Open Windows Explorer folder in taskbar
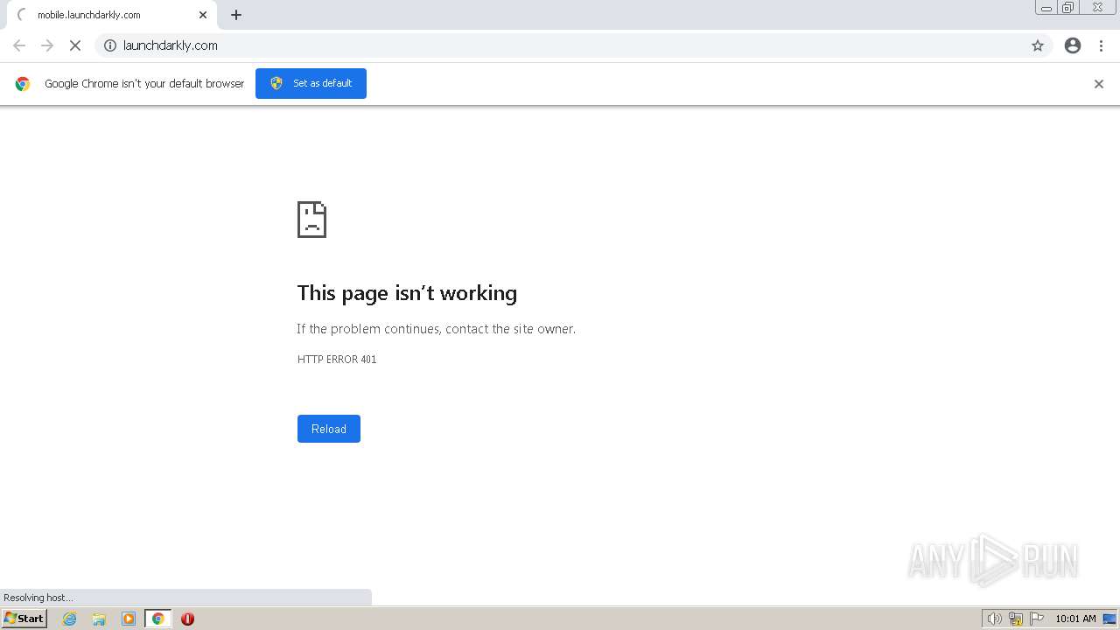The height and width of the screenshot is (630, 1120). tap(99, 619)
